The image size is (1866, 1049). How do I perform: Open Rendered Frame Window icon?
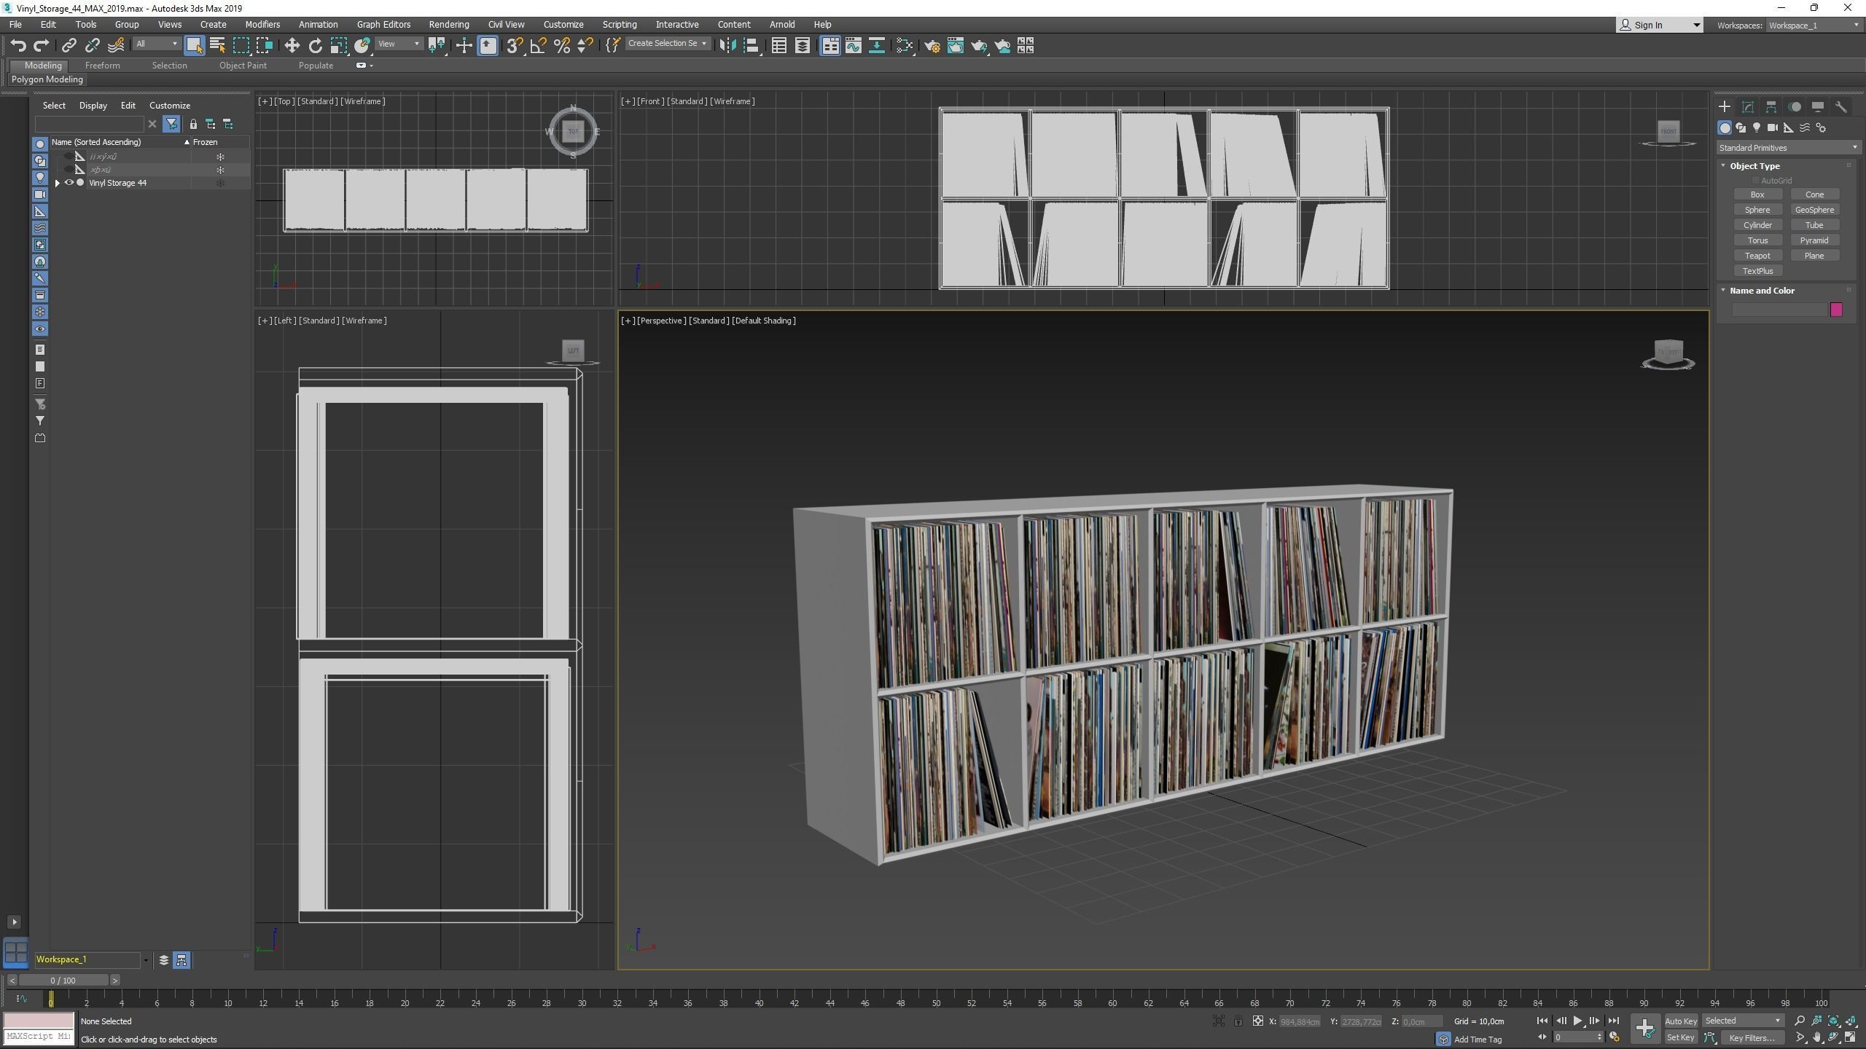(955, 46)
